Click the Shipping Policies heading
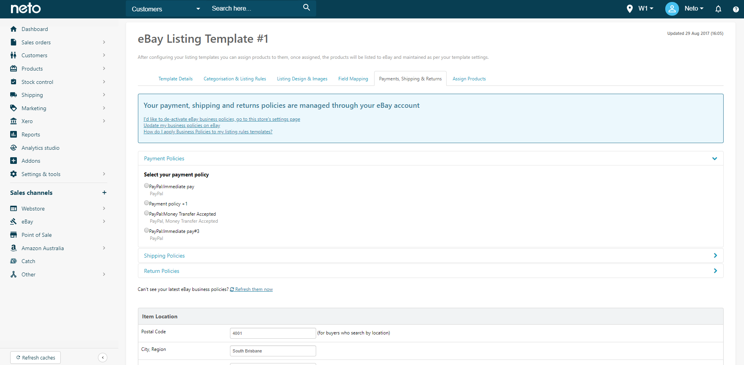 click(x=164, y=256)
